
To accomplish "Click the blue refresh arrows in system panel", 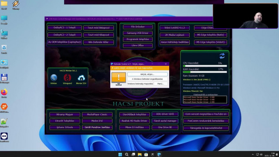I will [222, 56].
